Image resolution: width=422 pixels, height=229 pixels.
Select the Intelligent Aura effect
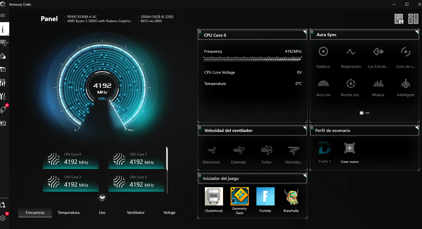coord(405,88)
